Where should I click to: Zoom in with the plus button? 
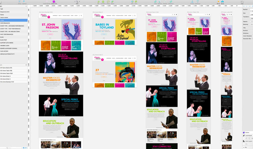[79, 1]
